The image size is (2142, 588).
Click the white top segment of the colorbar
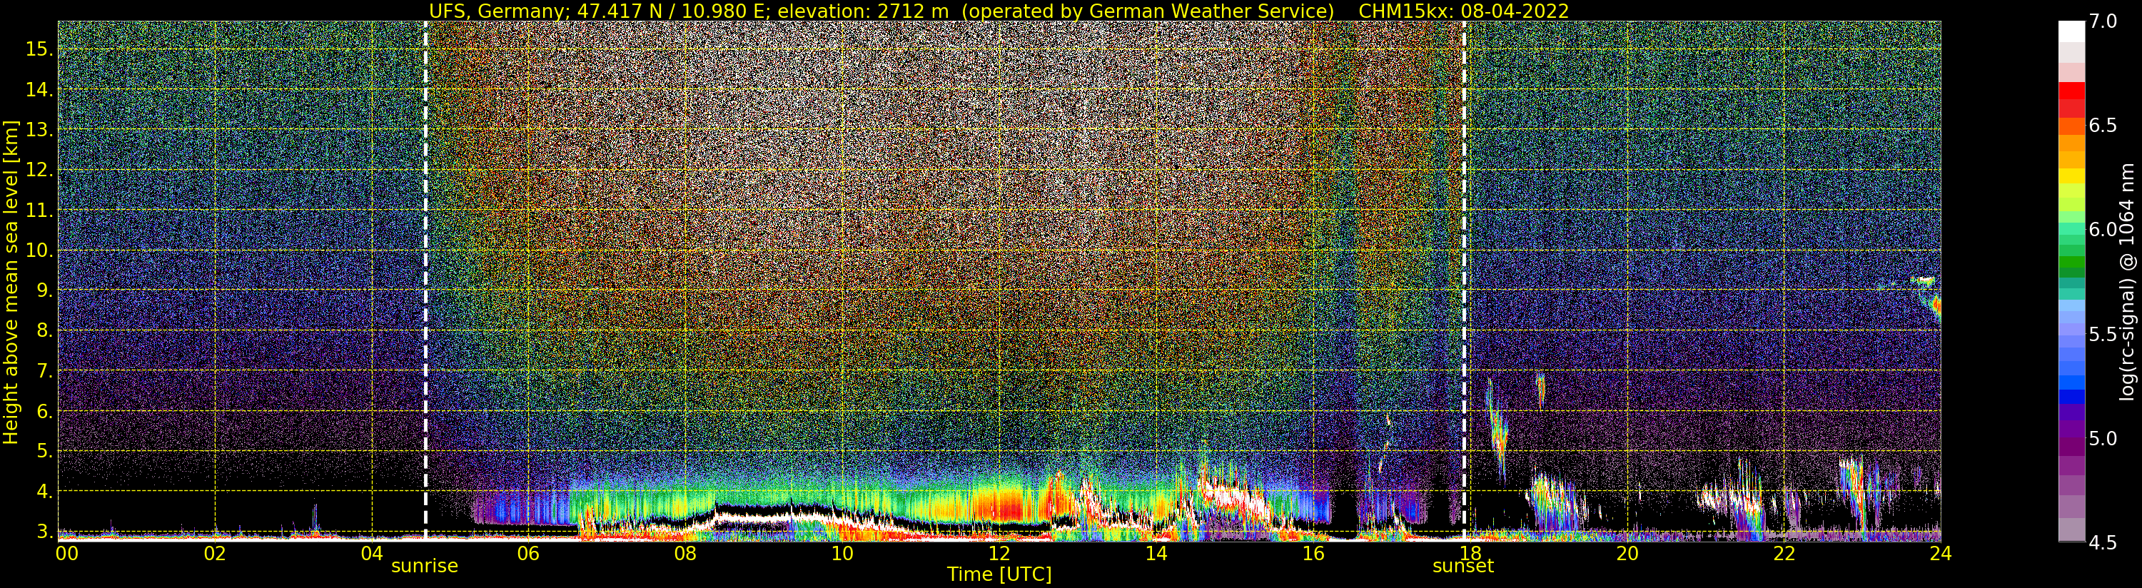2071,31
